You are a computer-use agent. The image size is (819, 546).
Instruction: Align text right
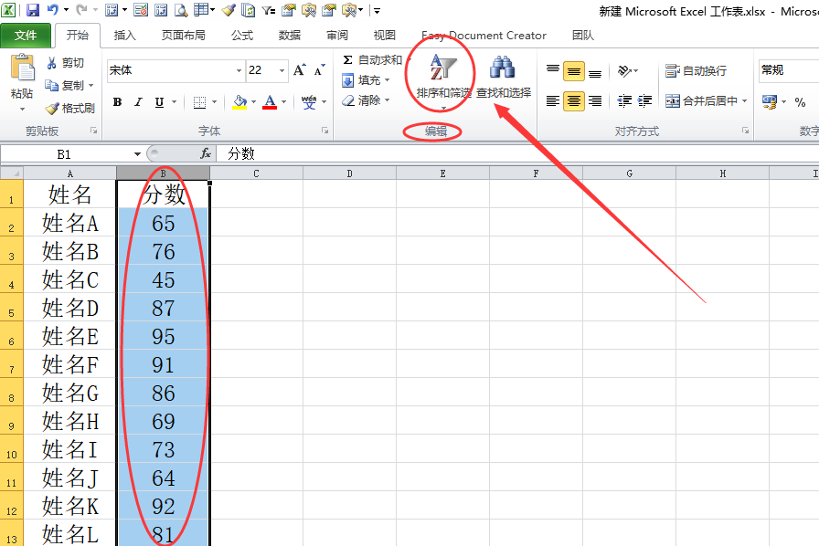pyautogui.click(x=595, y=100)
